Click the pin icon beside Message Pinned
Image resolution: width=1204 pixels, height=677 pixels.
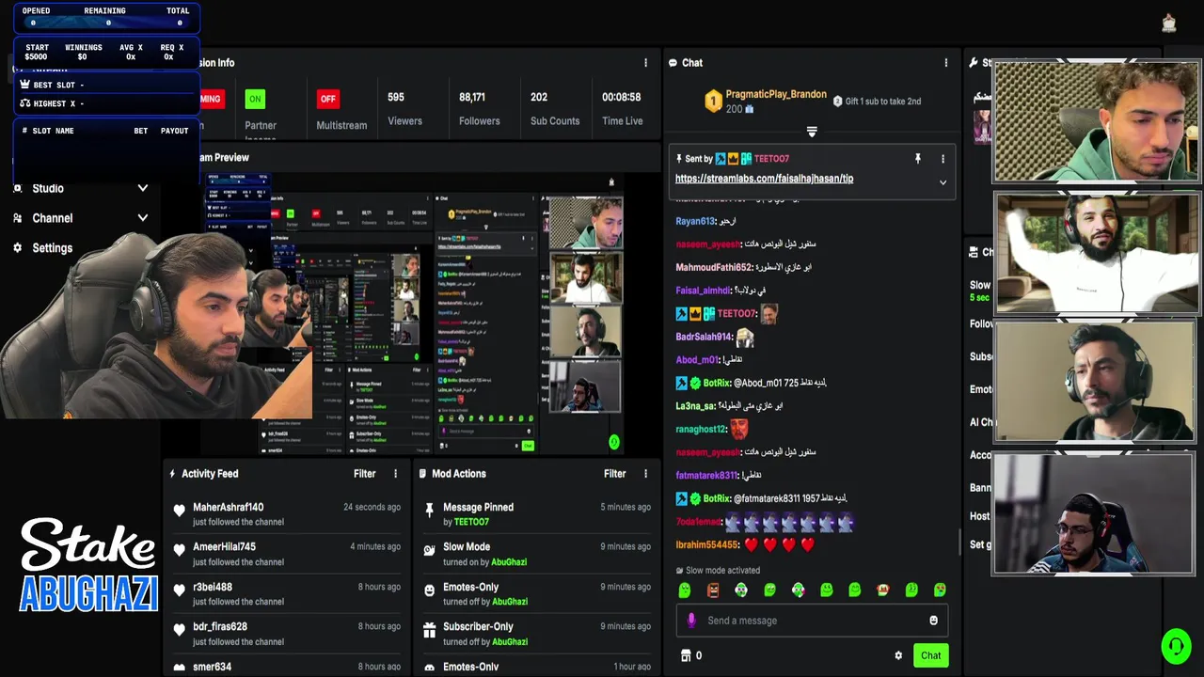click(x=430, y=511)
